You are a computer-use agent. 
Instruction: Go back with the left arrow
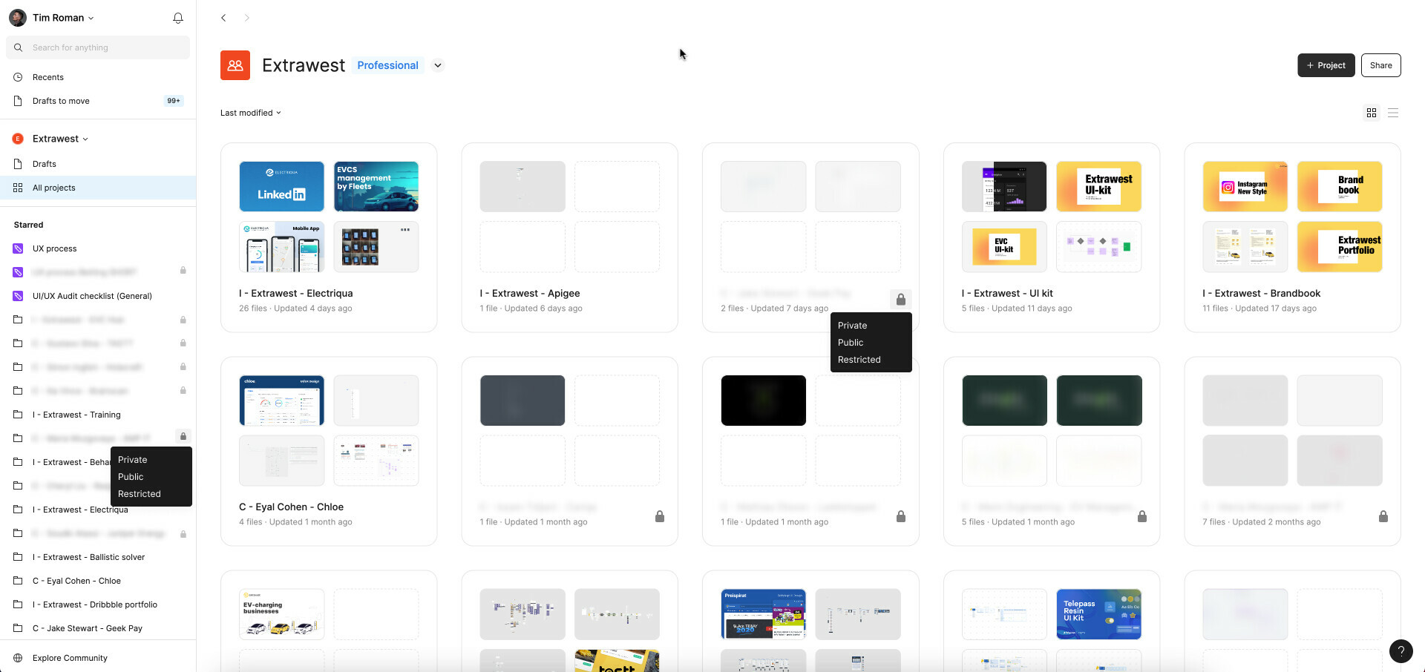223,18
